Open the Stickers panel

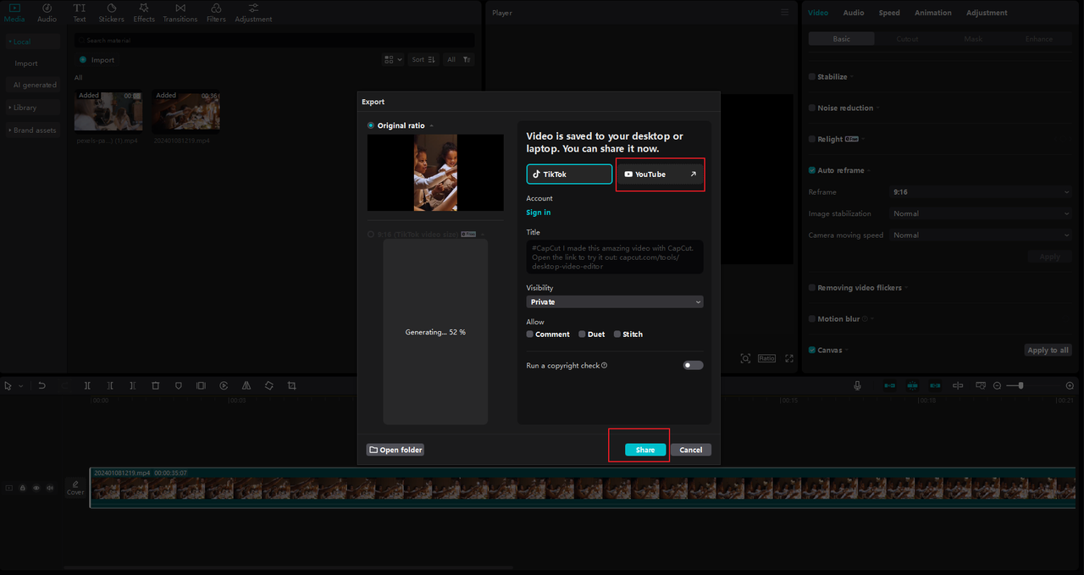click(111, 13)
